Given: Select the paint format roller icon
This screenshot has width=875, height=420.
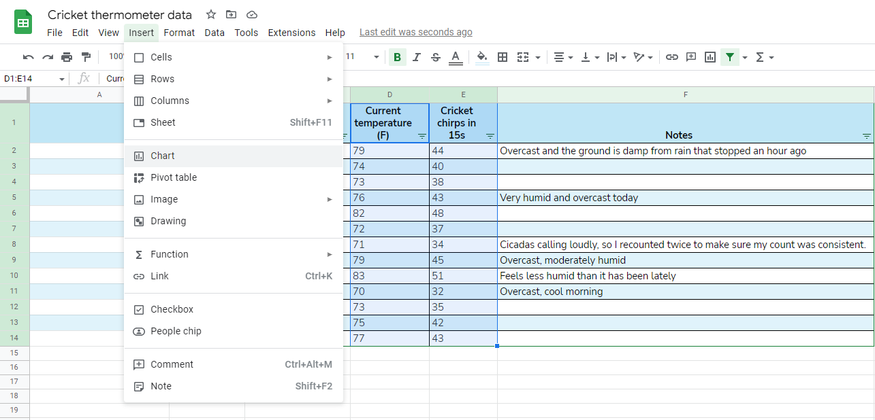Looking at the screenshot, I should [x=86, y=57].
